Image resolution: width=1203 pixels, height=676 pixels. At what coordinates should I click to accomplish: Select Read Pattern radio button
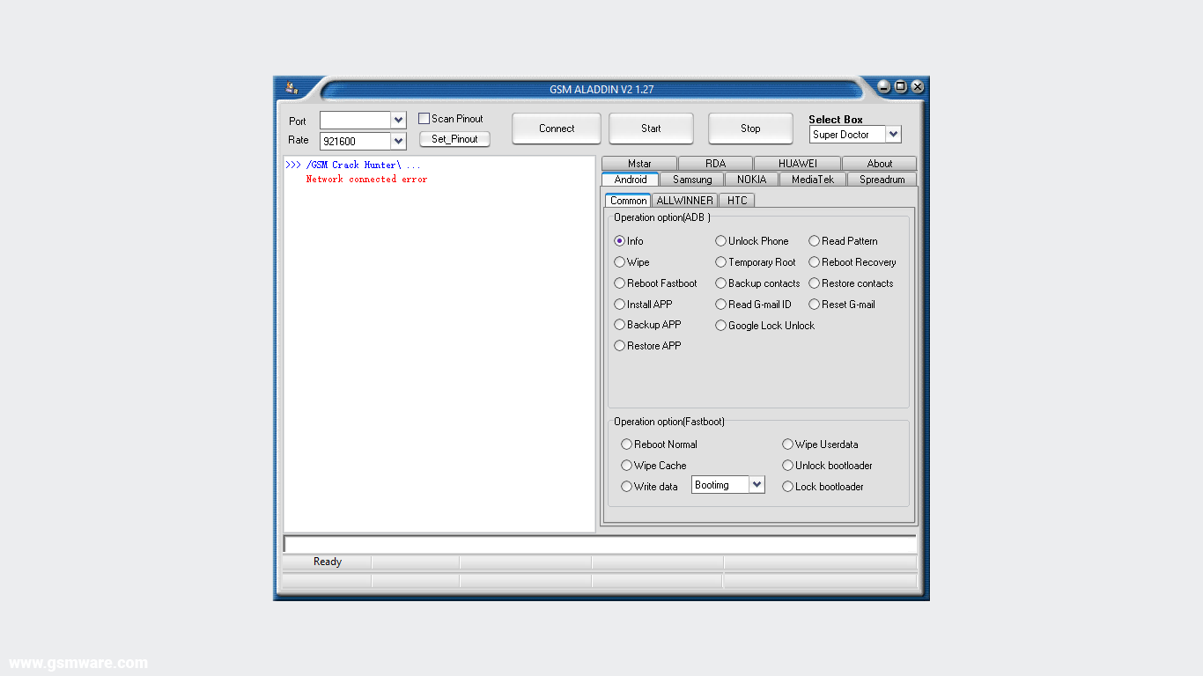[814, 240]
